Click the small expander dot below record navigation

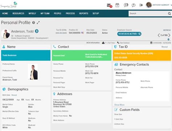[168, 39]
